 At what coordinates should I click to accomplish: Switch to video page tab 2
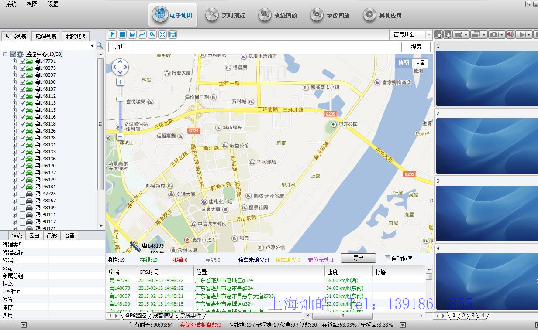464,316
